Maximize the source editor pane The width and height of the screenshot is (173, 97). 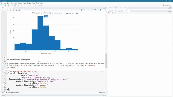105,8
